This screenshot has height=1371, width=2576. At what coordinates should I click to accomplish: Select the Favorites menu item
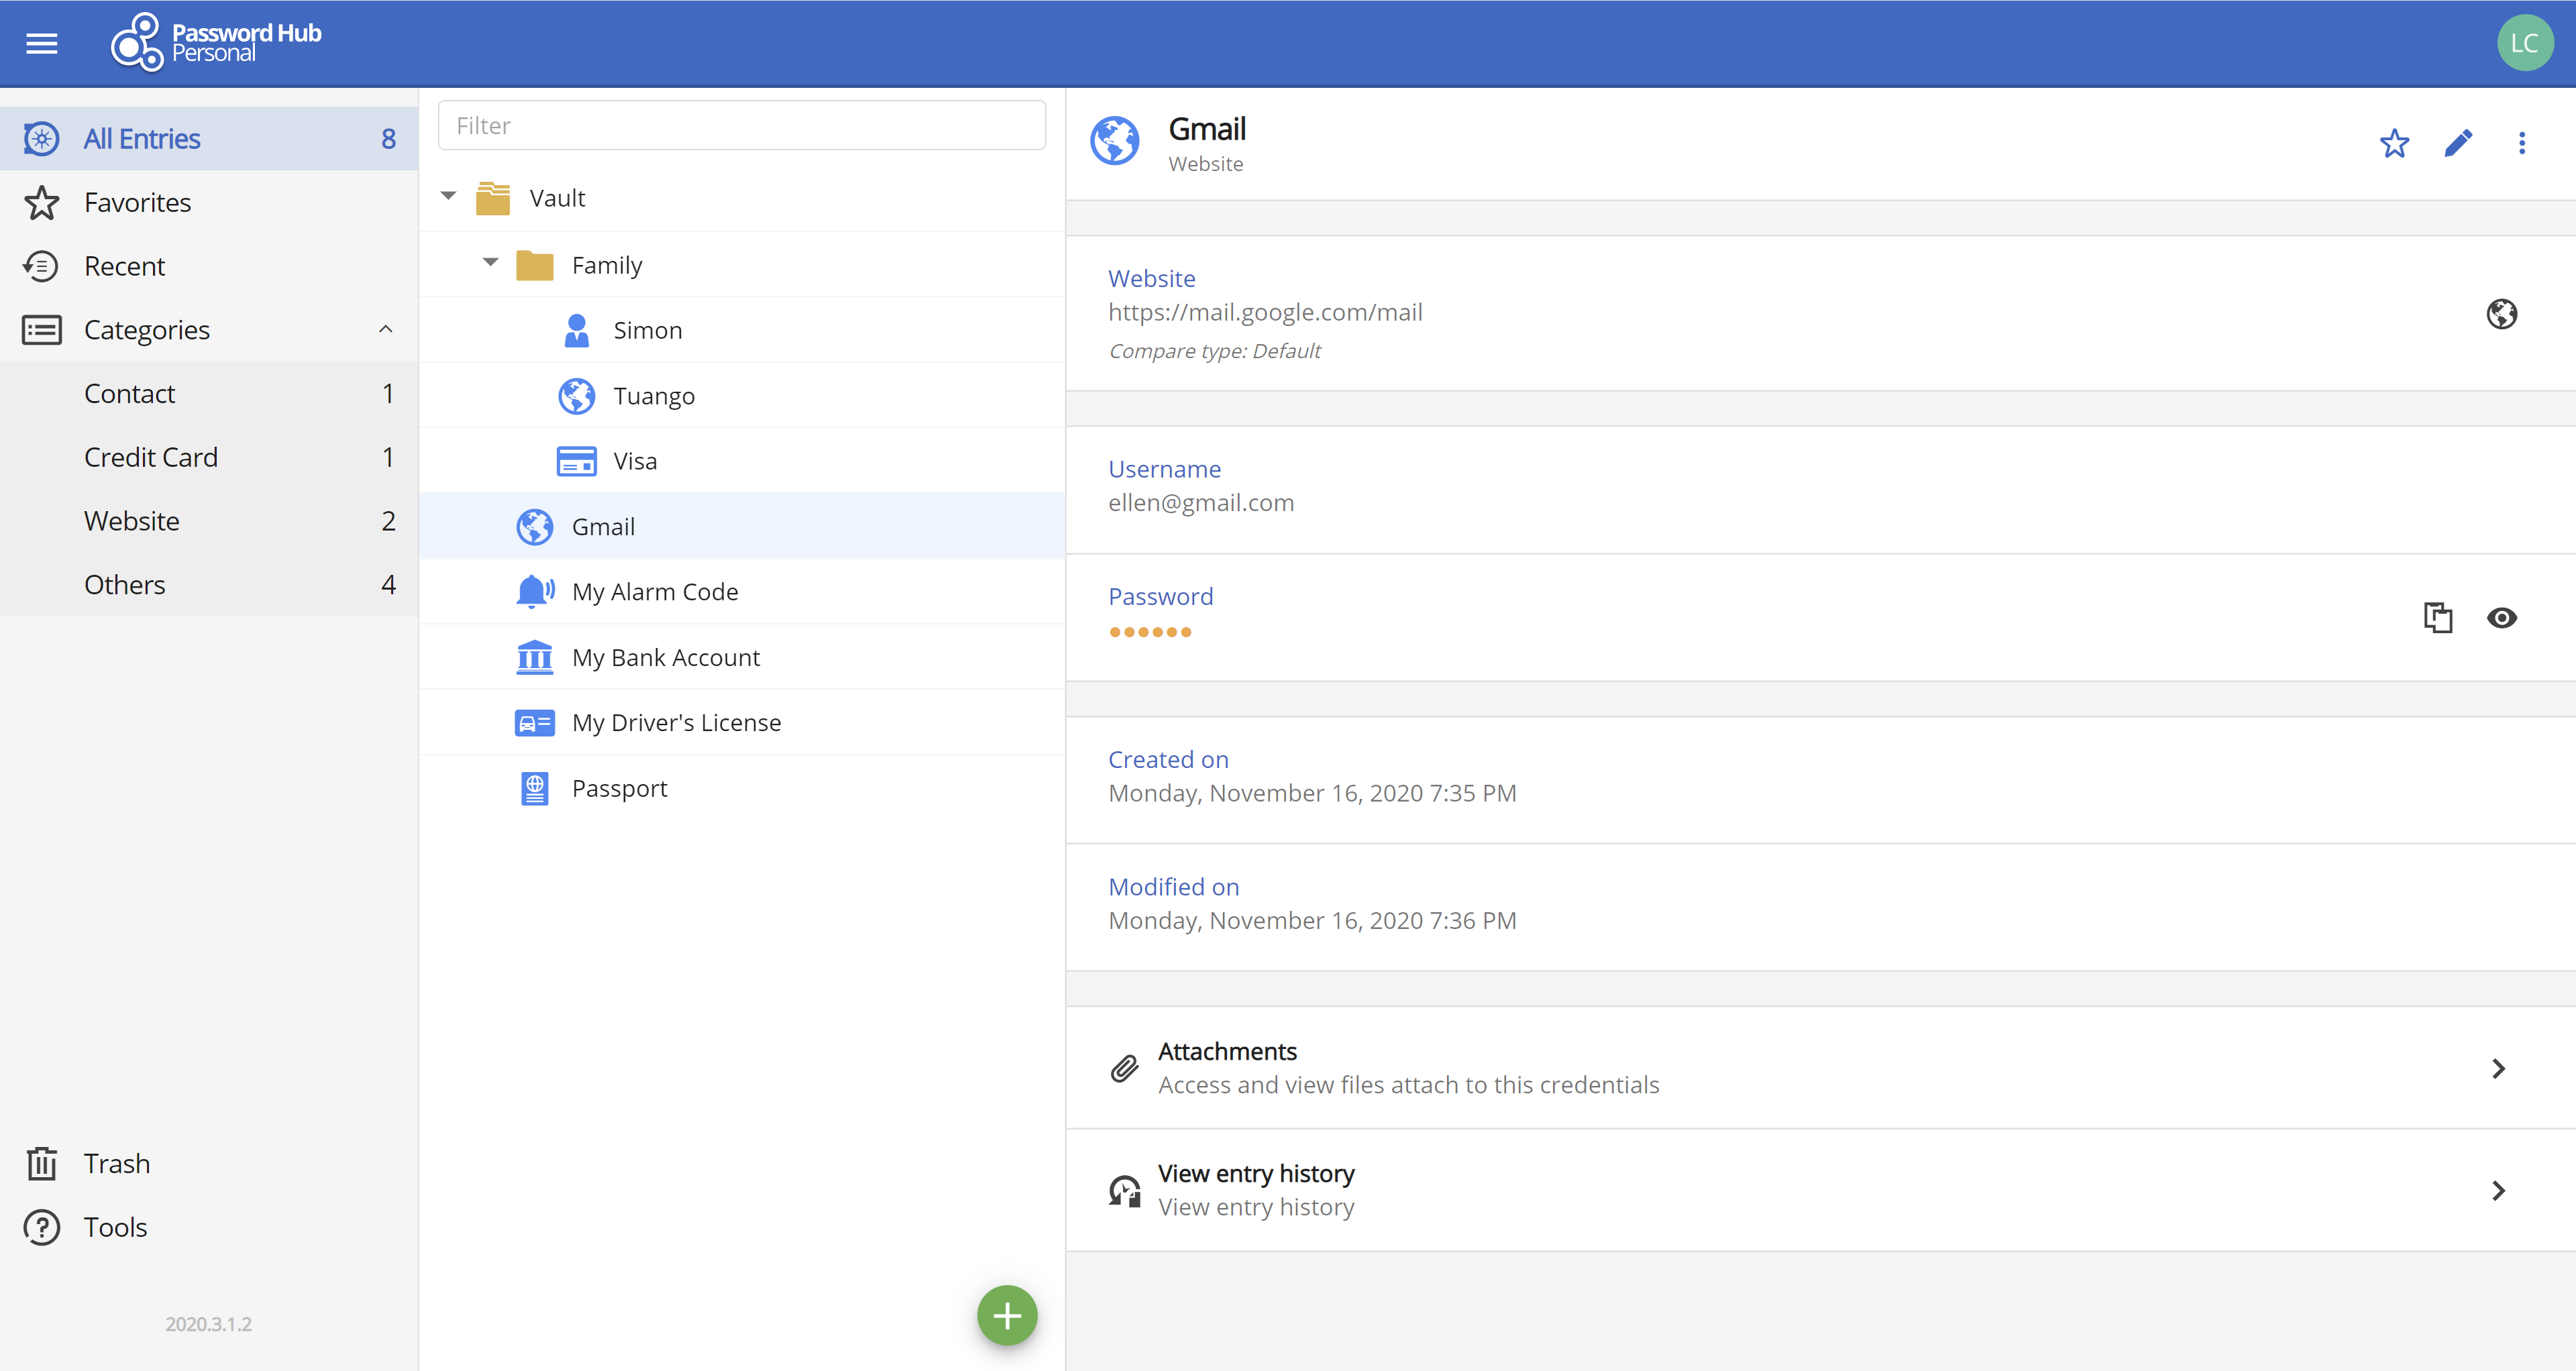click(x=136, y=203)
